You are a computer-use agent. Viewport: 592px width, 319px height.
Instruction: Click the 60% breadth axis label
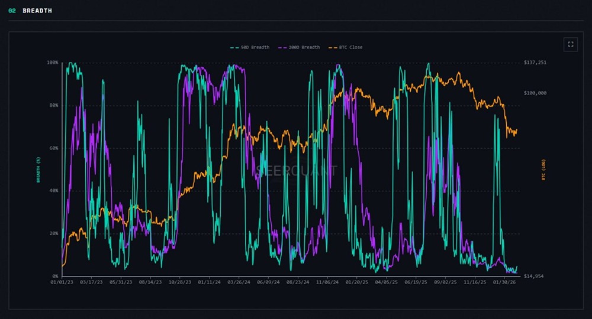54,148
